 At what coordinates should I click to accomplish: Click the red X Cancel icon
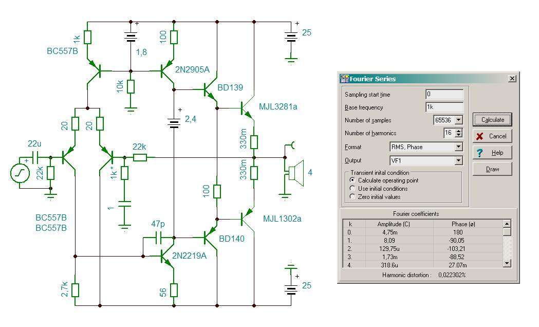[x=480, y=137]
